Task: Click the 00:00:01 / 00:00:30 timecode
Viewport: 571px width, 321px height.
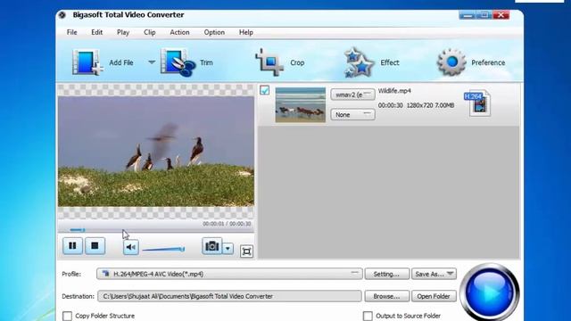Action: [x=227, y=224]
